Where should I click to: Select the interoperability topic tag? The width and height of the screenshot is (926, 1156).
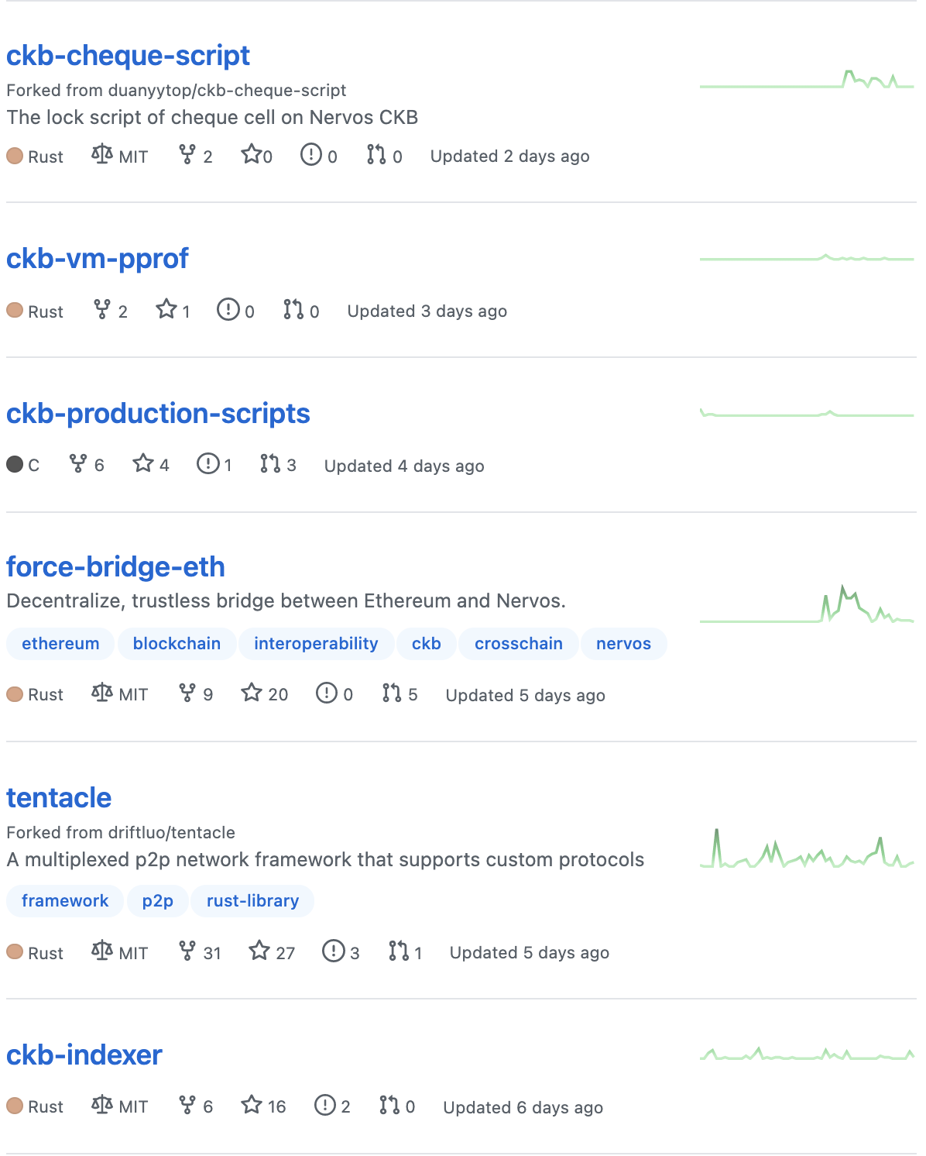tap(316, 644)
